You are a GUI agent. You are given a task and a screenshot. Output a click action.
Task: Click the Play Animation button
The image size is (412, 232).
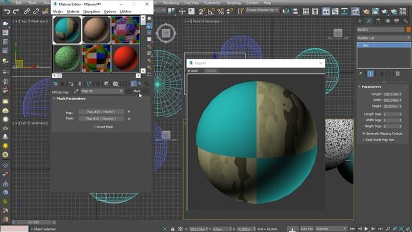click(x=366, y=229)
